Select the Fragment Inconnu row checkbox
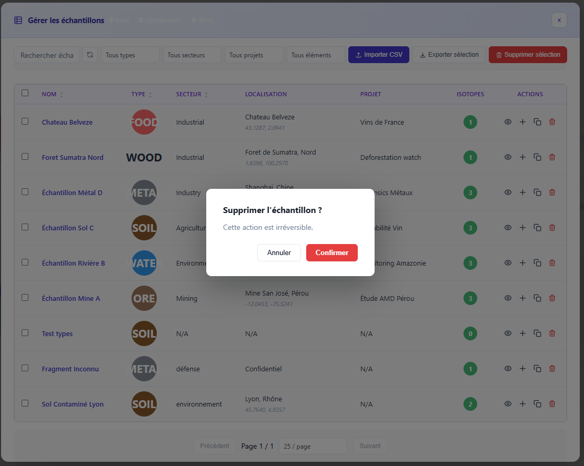584x466 pixels. pyautogui.click(x=25, y=368)
